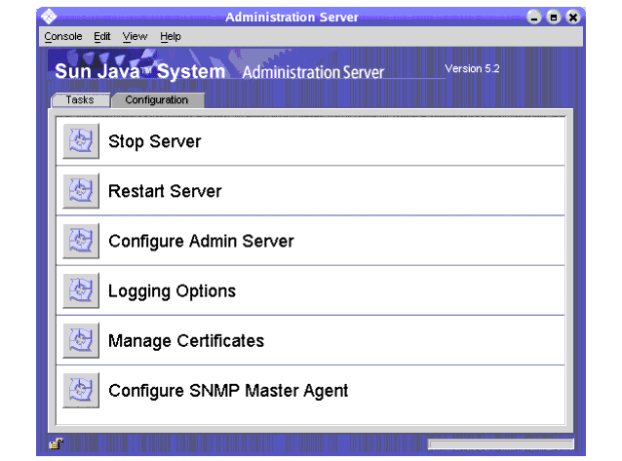The width and height of the screenshot is (622, 461).
Task: Open the Help menu
Action: 171,36
